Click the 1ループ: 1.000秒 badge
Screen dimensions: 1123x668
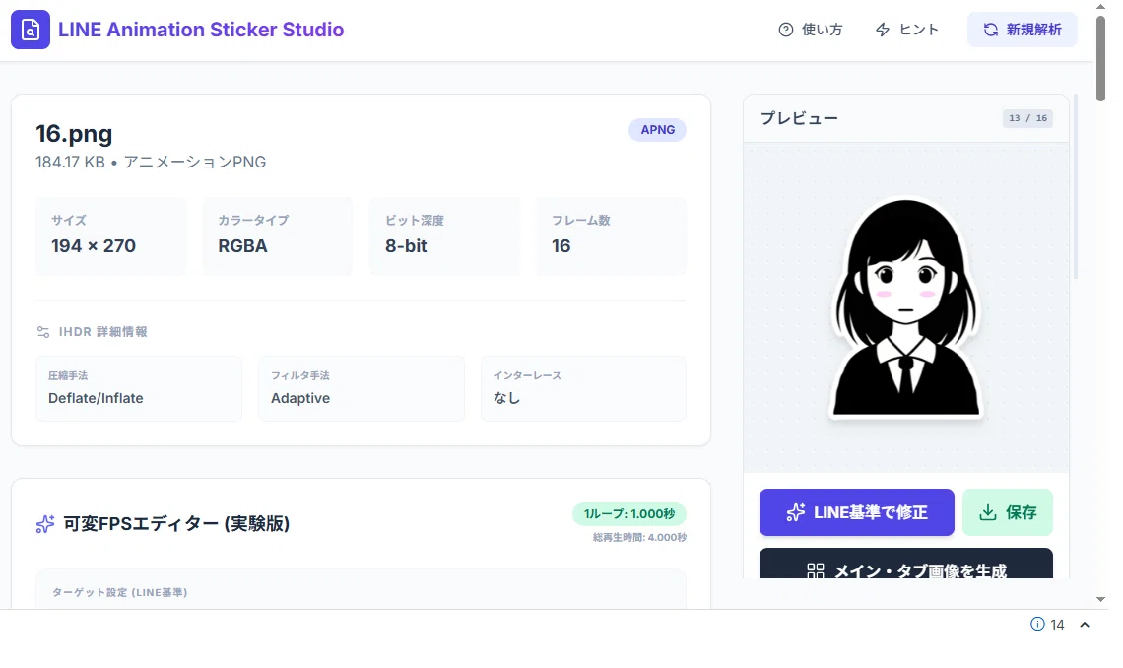pos(628,513)
